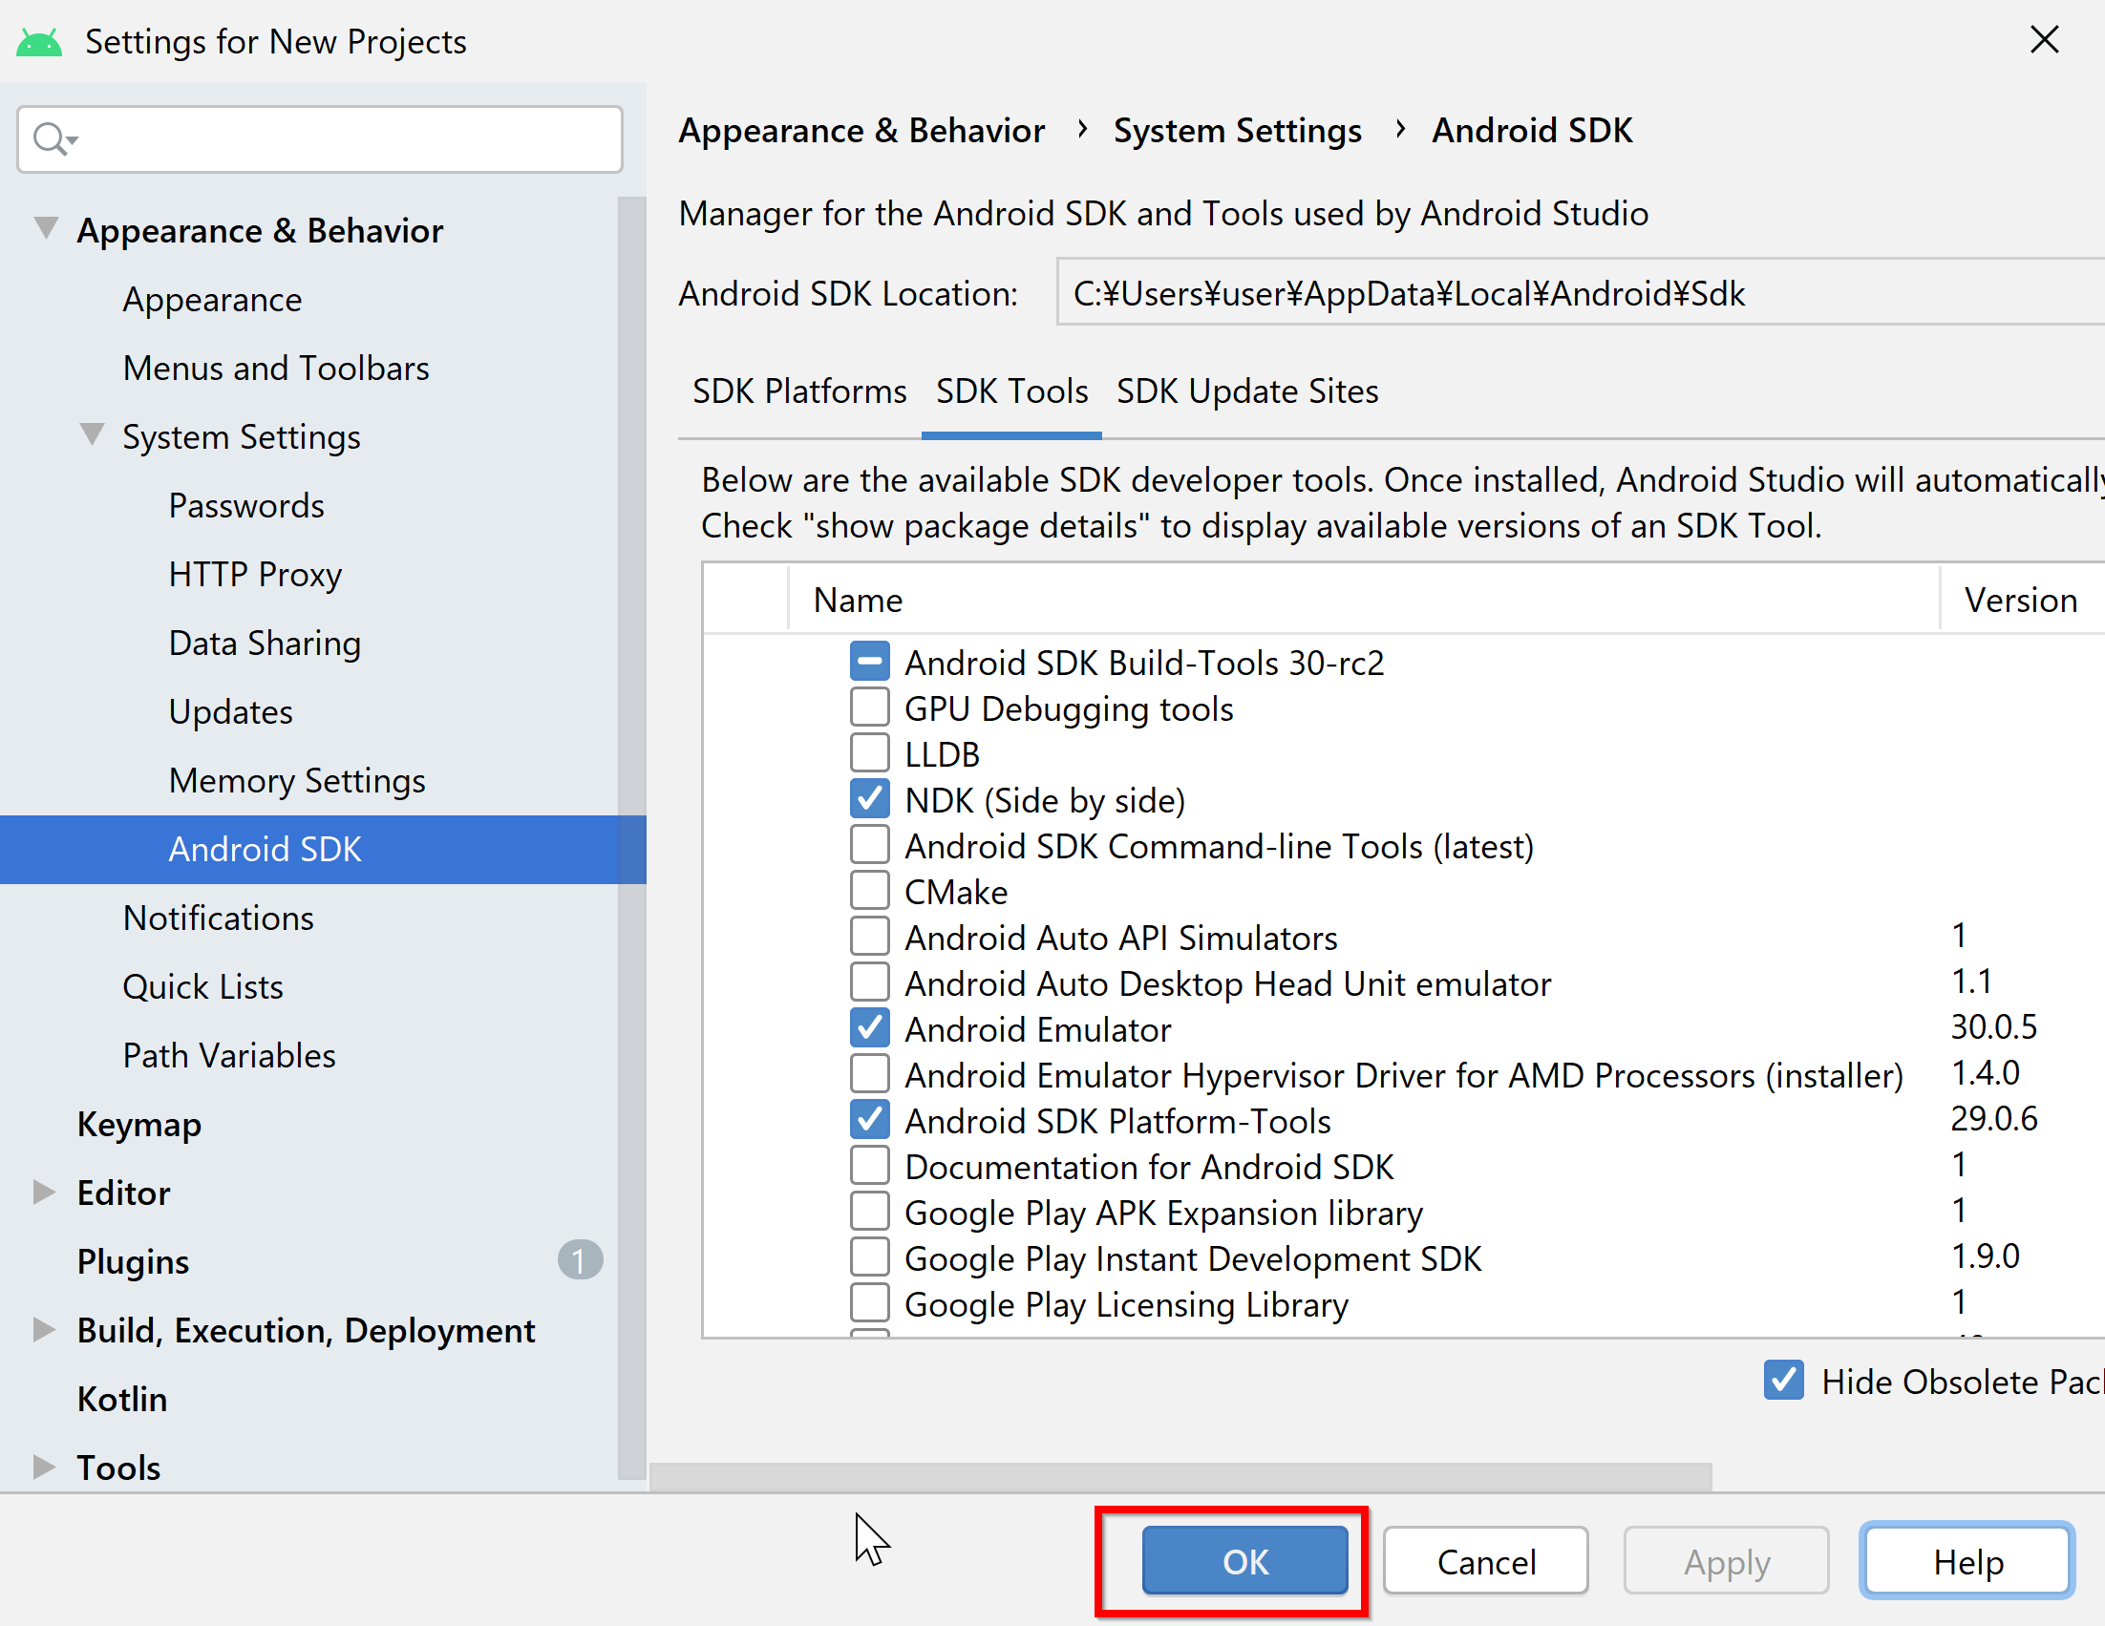Screen dimensions: 2105x1626
Task: Collapse the System Settings tree node
Action: click(x=92, y=435)
